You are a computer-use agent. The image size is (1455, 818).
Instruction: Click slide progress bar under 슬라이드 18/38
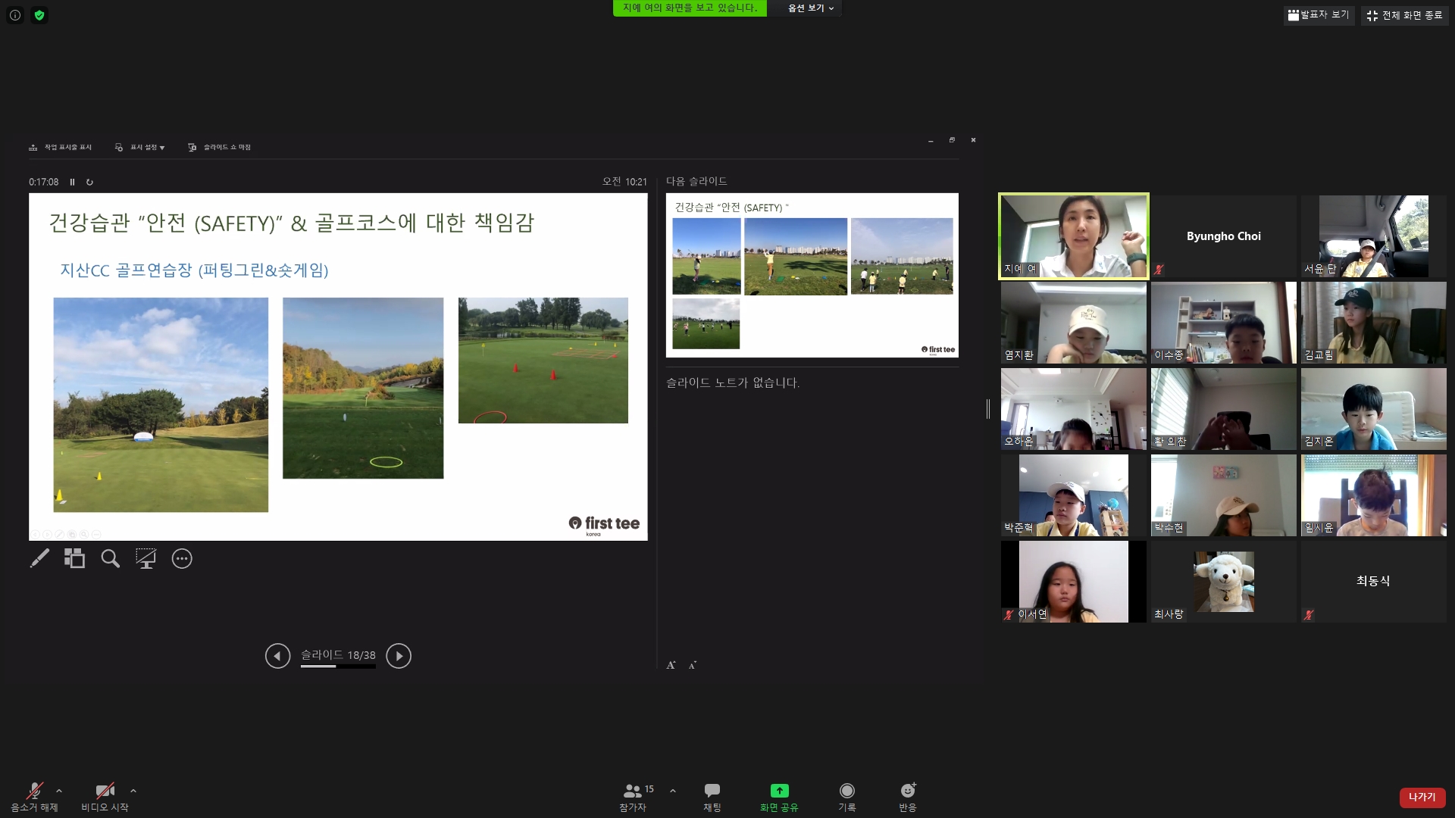338,667
